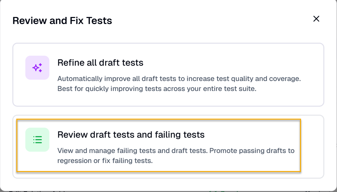
Task: Click the Review and Fix Tests dialog title
Action: click(62, 20)
